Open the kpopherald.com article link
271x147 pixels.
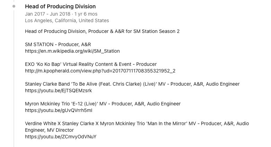(x=100, y=71)
